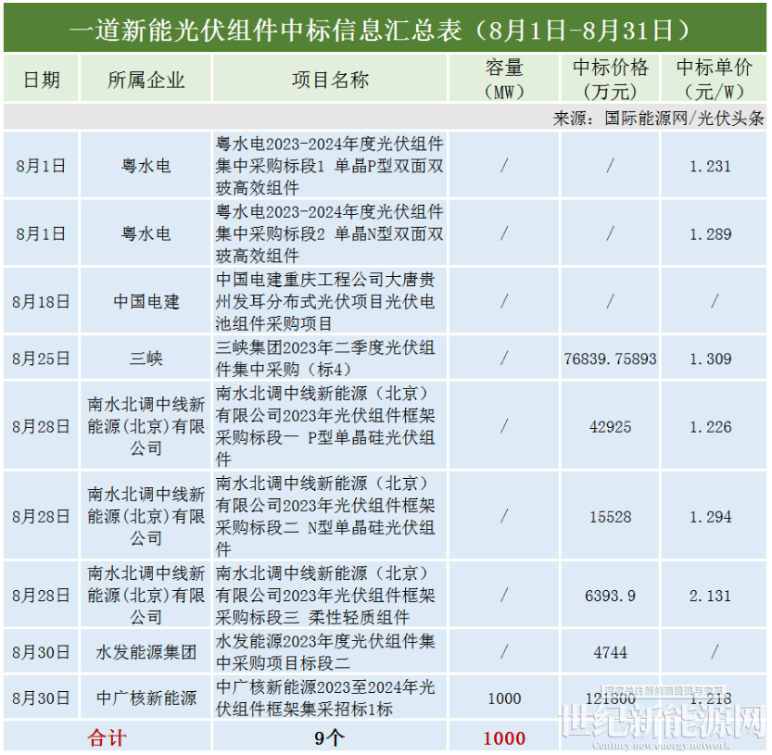Viewport: 772px width, 755px height.
Task: Click the 南水北调 company cell in 1.294 row
Action: (x=146, y=516)
